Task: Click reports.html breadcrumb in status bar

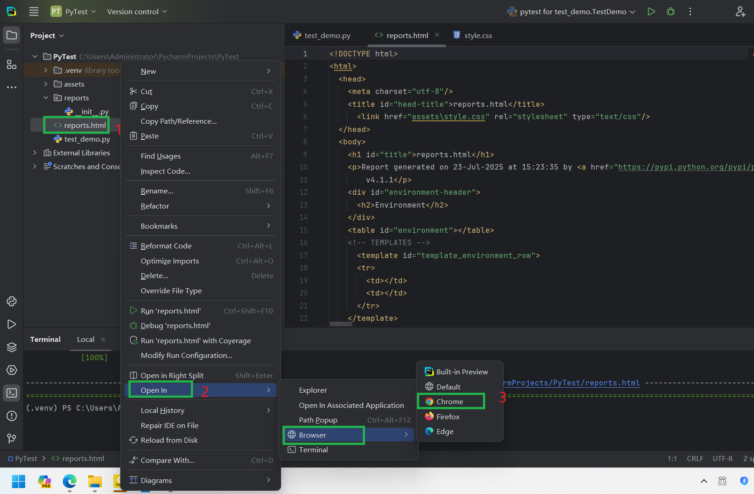Action: 78,458
